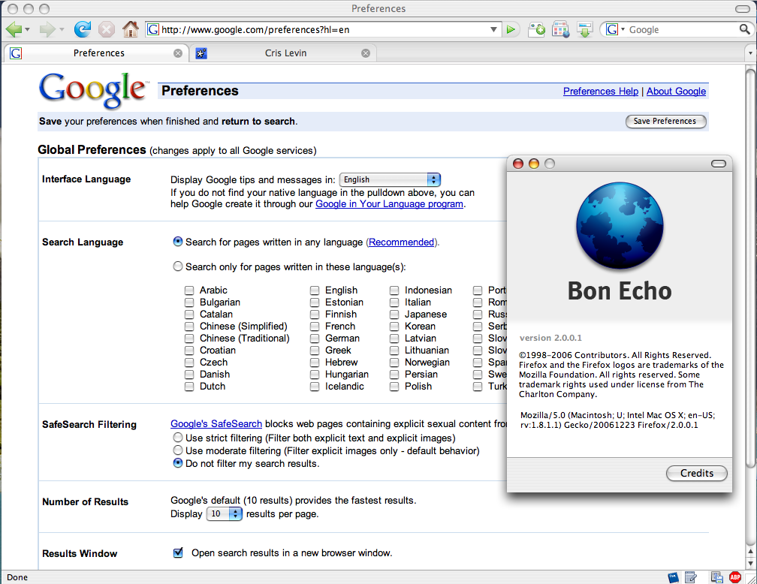Click the Stop loading icon
The image size is (757, 584).
click(x=106, y=29)
